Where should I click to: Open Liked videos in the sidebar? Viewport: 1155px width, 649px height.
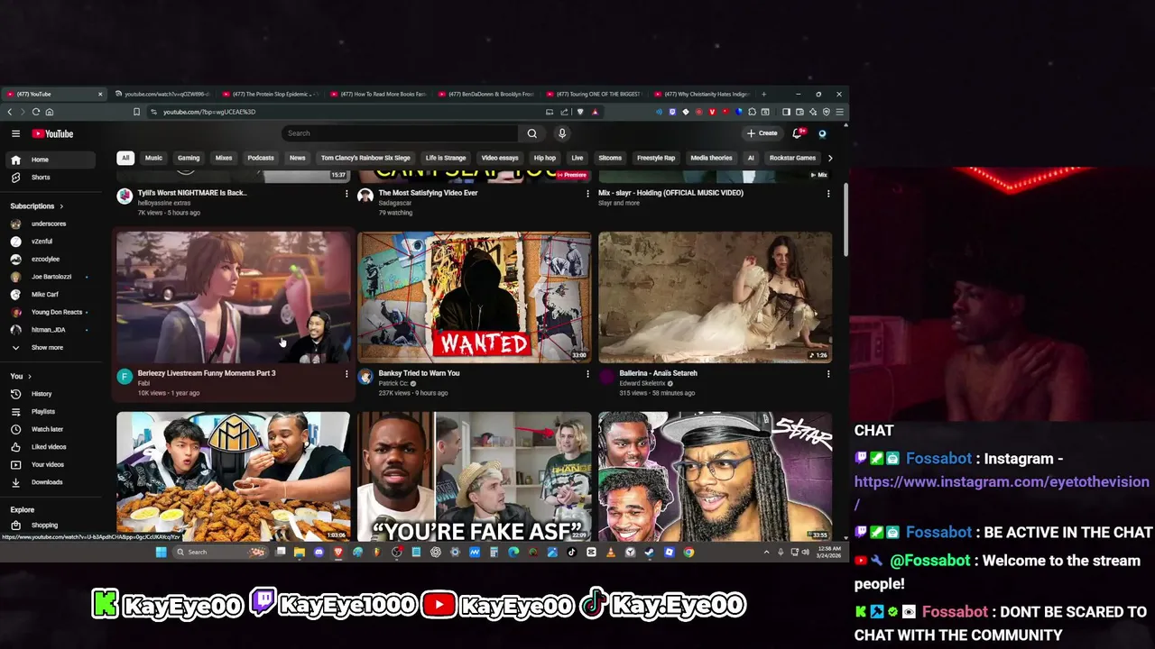tap(50, 447)
